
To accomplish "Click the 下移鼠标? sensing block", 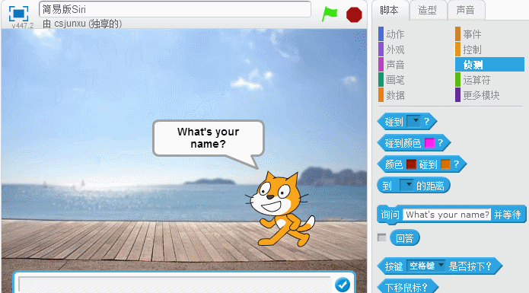I will pyautogui.click(x=407, y=287).
